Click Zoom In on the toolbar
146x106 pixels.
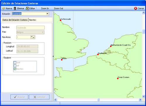(45, 8)
